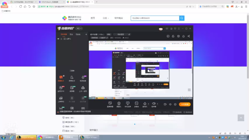Open the phone screen casting source
This screenshot has width=249, height=140.
pyautogui.click(x=128, y=105)
